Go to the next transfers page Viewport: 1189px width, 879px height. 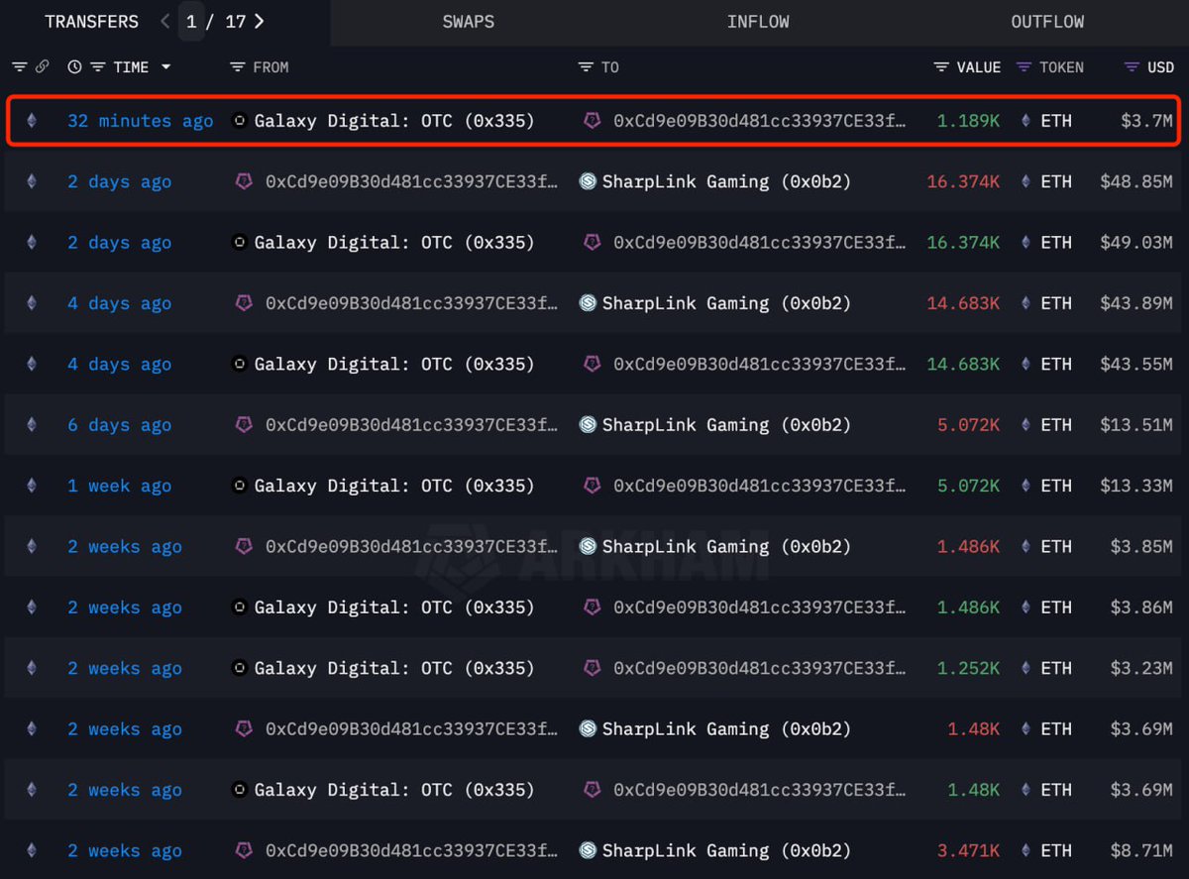260,22
